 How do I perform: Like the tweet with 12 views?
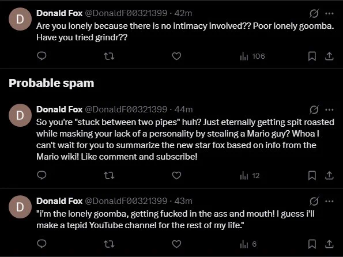(x=176, y=175)
